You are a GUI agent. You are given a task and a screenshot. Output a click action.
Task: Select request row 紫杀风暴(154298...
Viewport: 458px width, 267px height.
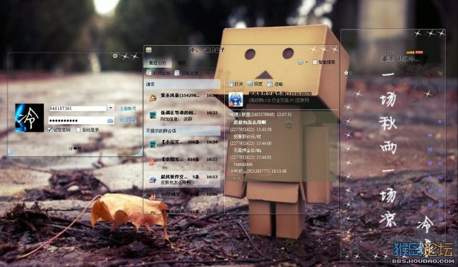click(x=183, y=97)
